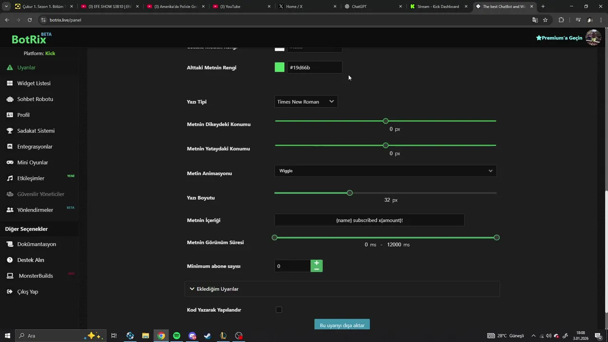Tick Kod Yazarak Yapılandır checkbox
This screenshot has height=342, width=608.
[x=279, y=310]
